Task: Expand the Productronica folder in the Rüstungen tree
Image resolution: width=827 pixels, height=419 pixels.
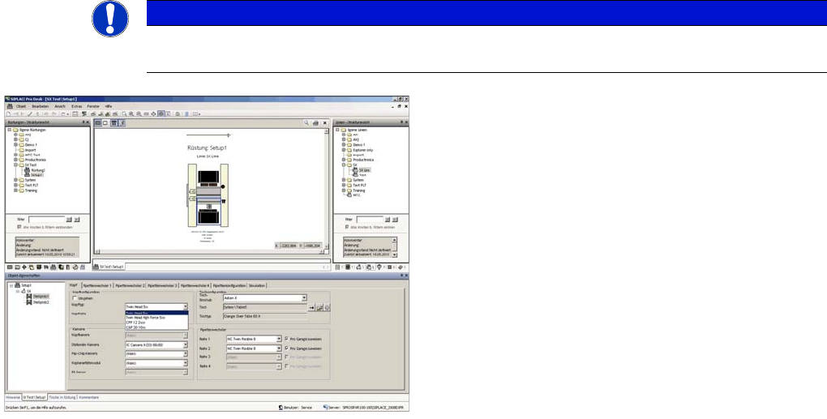Action: [x=15, y=160]
